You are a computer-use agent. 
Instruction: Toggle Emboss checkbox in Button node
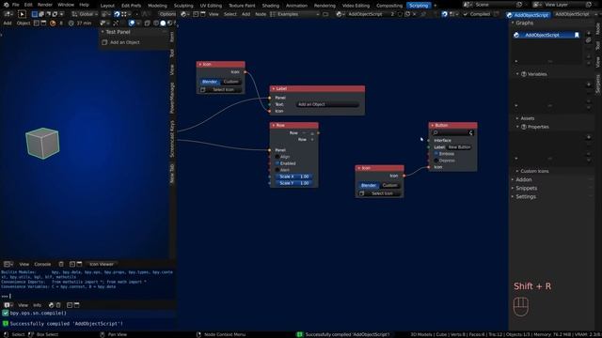point(436,154)
